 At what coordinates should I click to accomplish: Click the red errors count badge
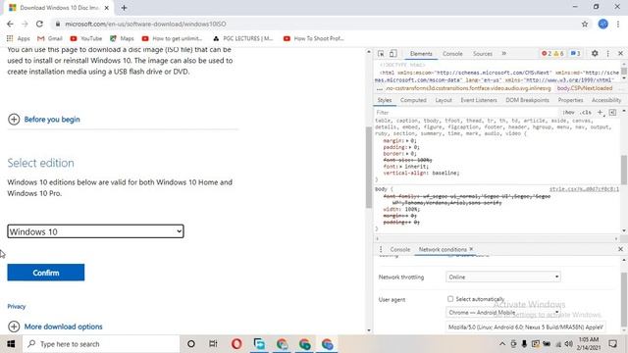tap(547, 53)
